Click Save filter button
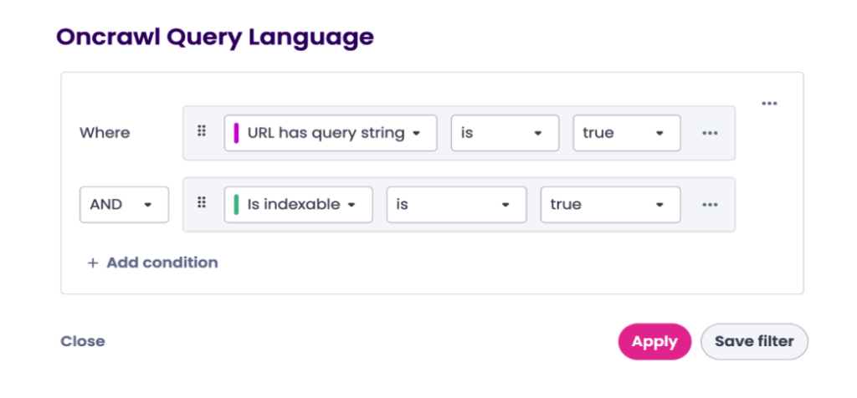857x398 pixels. coord(754,342)
